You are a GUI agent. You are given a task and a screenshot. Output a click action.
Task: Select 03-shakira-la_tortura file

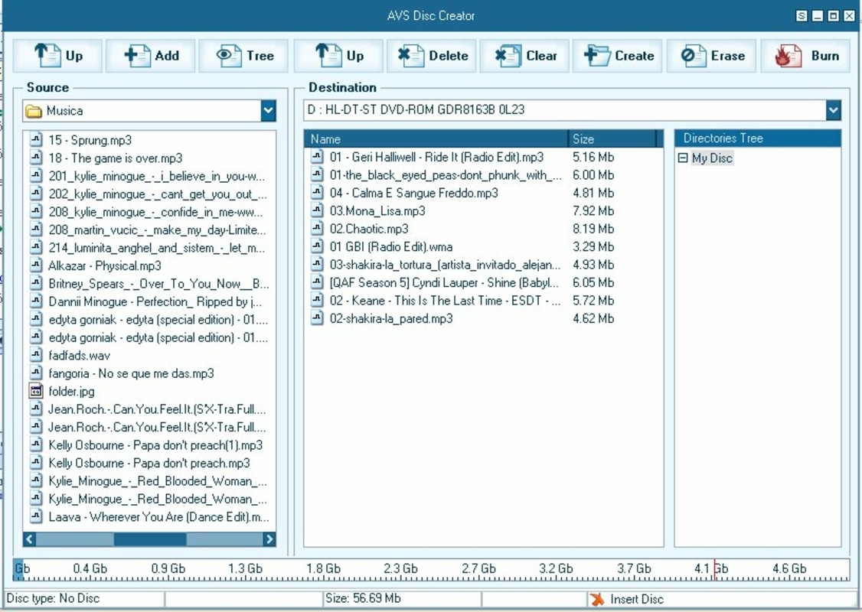pyautogui.click(x=446, y=265)
